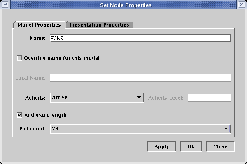Confirm with the OK button
The image size is (247, 164).
[191, 146]
